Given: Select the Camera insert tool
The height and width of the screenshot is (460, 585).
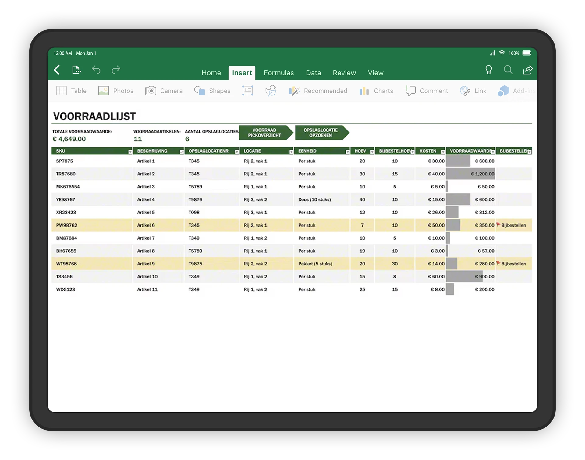Looking at the screenshot, I should 164,91.
